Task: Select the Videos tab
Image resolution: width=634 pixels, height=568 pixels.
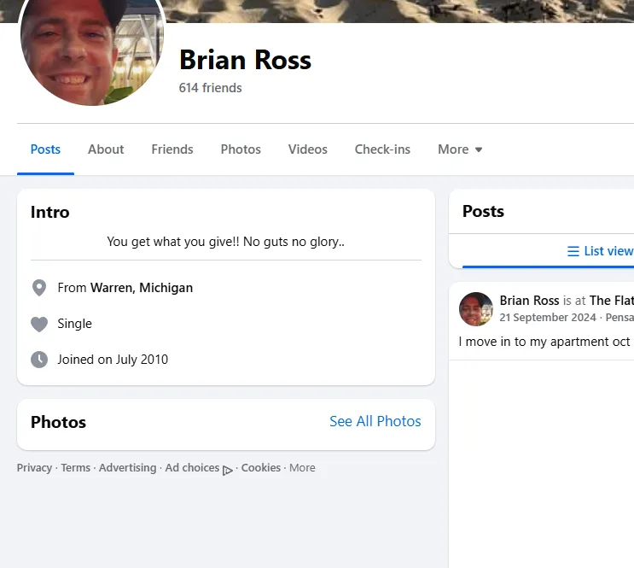Action: [308, 149]
